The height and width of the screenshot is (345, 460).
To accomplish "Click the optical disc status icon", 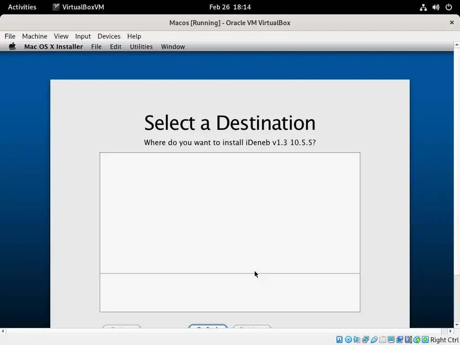I will click(348, 340).
